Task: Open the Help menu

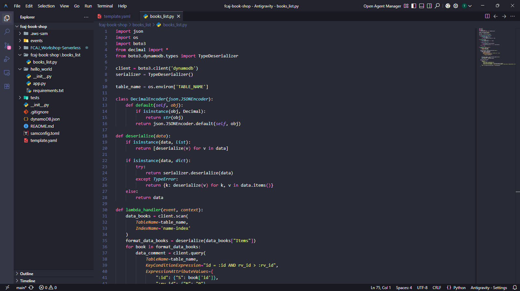Action: tap(122, 6)
